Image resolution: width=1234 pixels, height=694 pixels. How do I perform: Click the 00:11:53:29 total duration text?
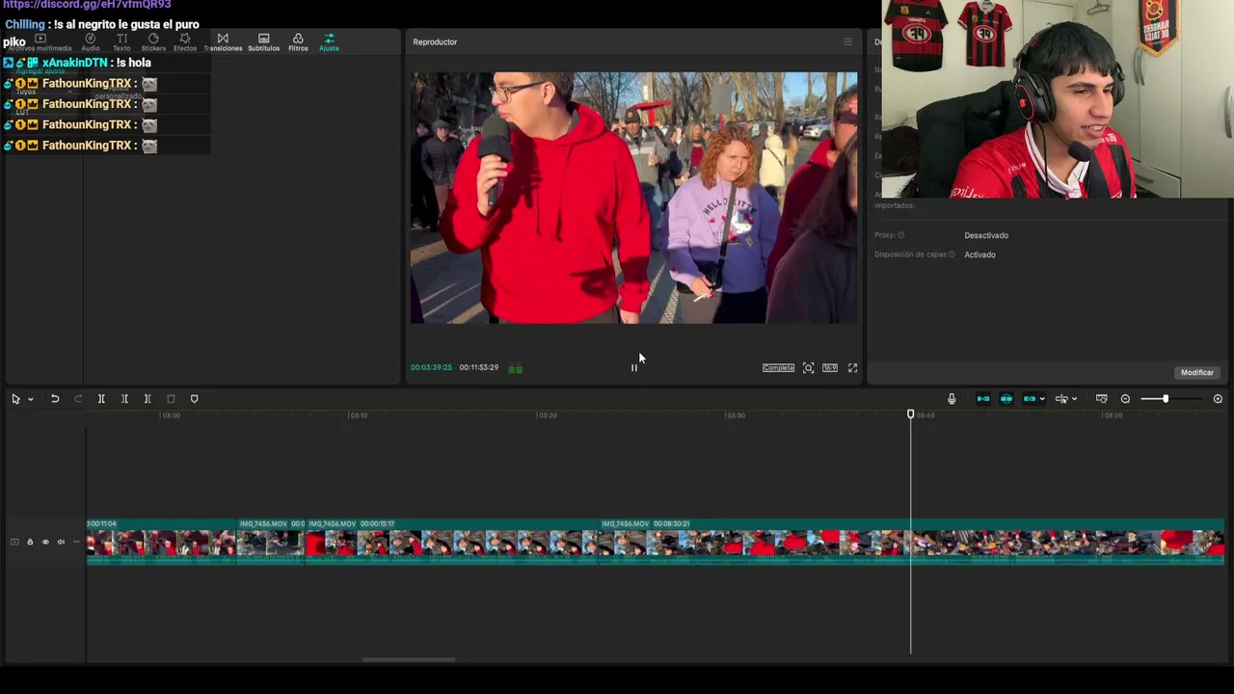coord(479,367)
